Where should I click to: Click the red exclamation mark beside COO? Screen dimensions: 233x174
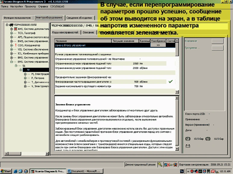tap(15, 45)
